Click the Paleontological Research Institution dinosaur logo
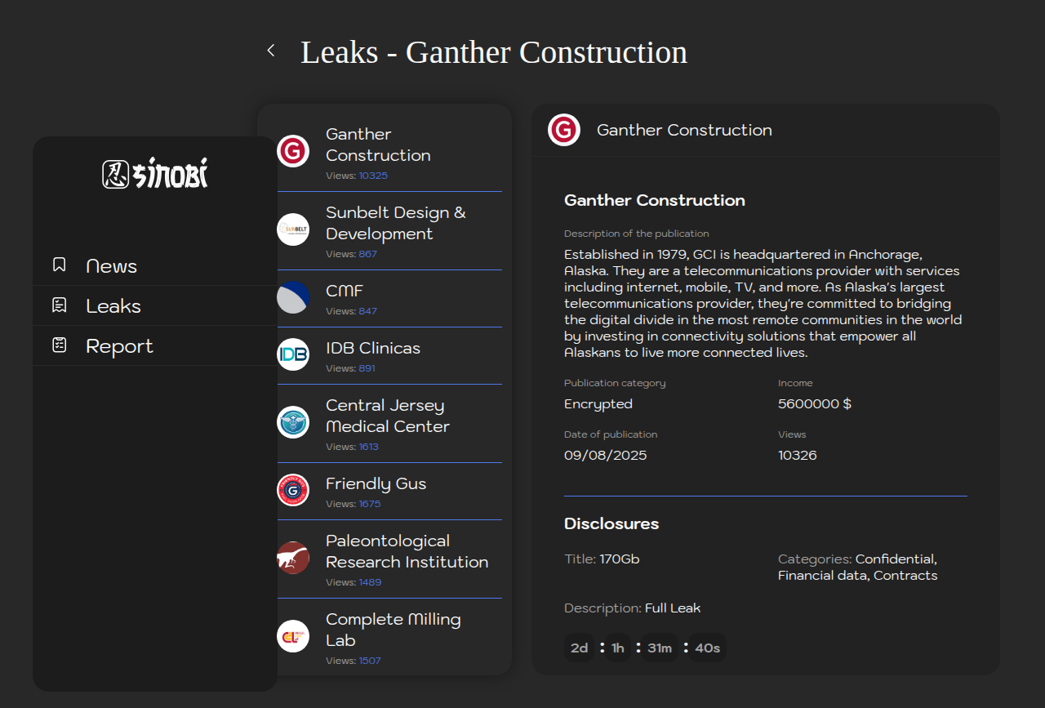 293,558
